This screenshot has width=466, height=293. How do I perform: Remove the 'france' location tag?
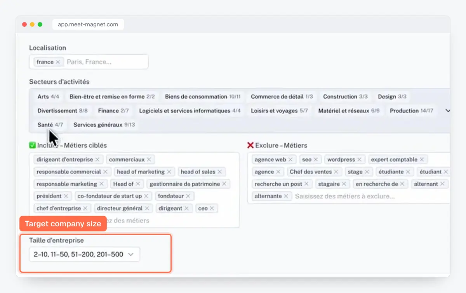point(58,62)
